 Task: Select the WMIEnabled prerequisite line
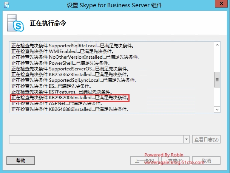pyautogui.click(x=63, y=51)
